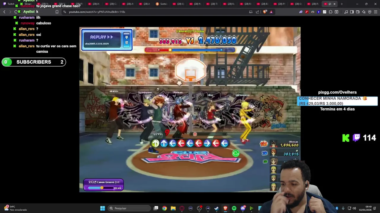Viewport: 380px width, 213px height.
Task: Go back with the browser back arrow
Action: click(4, 12)
